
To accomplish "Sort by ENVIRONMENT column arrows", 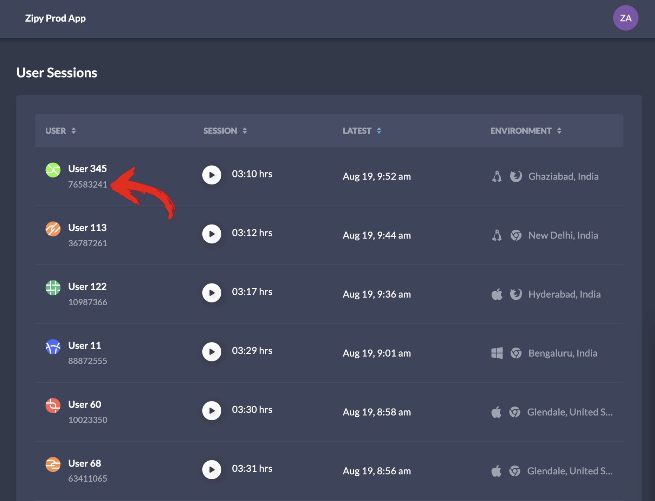I will pos(559,131).
